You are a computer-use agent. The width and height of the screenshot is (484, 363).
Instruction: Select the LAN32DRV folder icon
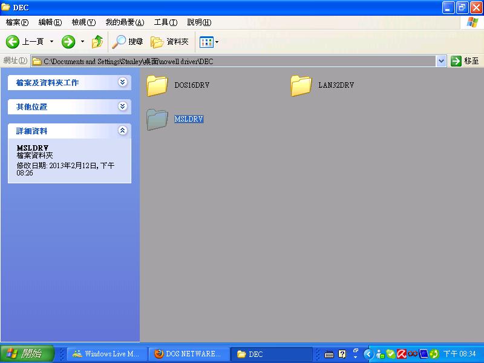(x=301, y=85)
